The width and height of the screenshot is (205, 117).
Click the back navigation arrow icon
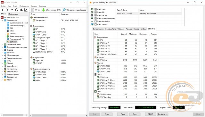click(3, 10)
